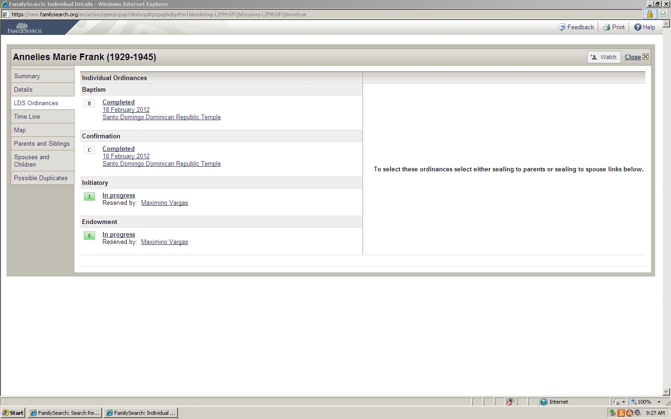This screenshot has height=419, width=671.
Task: Open Maximino Vargas link under Endowment
Action: pyautogui.click(x=164, y=242)
